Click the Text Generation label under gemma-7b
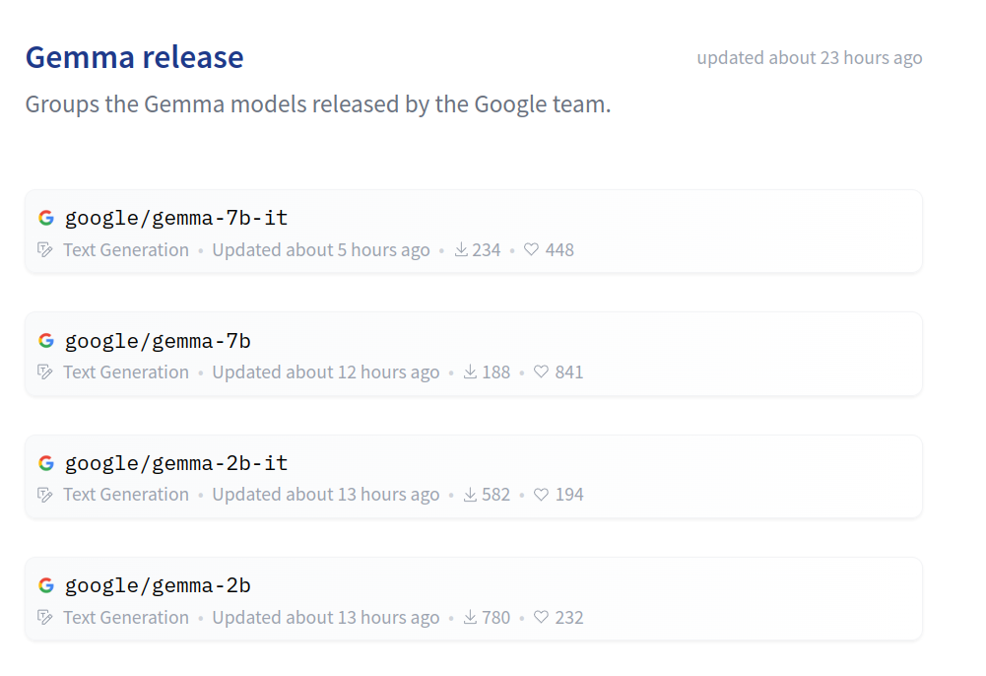986x676 pixels. click(x=126, y=372)
